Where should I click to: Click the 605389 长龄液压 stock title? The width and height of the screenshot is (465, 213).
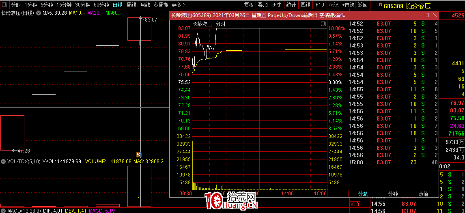[x=407, y=6]
